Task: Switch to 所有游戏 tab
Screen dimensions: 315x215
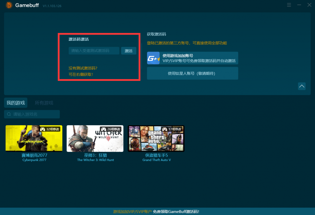Action: [44, 103]
